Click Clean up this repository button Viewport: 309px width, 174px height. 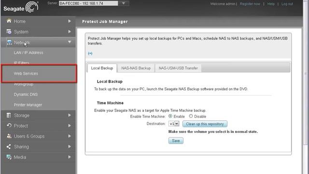(205, 124)
